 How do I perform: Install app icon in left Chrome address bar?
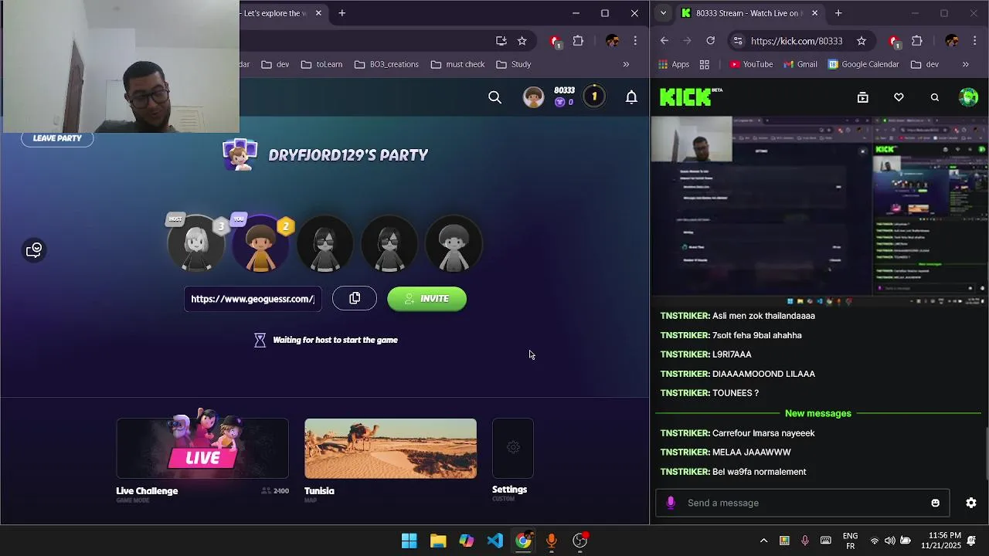click(x=501, y=41)
